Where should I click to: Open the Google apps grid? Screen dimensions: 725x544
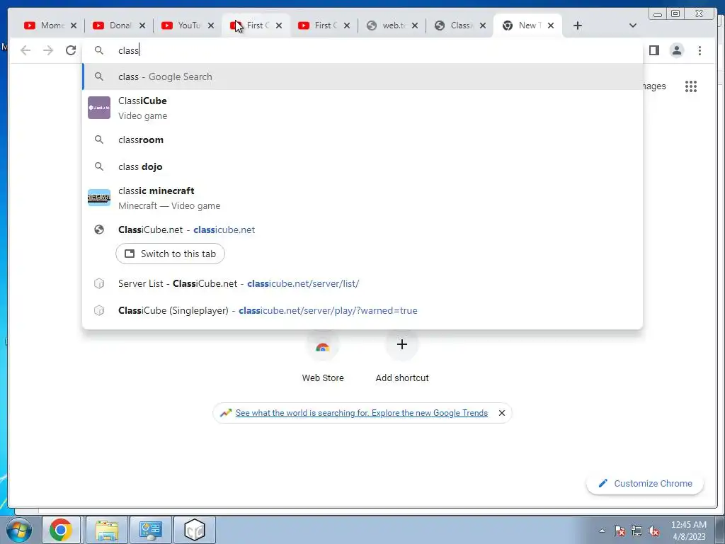click(691, 86)
